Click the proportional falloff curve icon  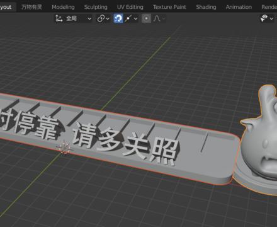(x=157, y=18)
